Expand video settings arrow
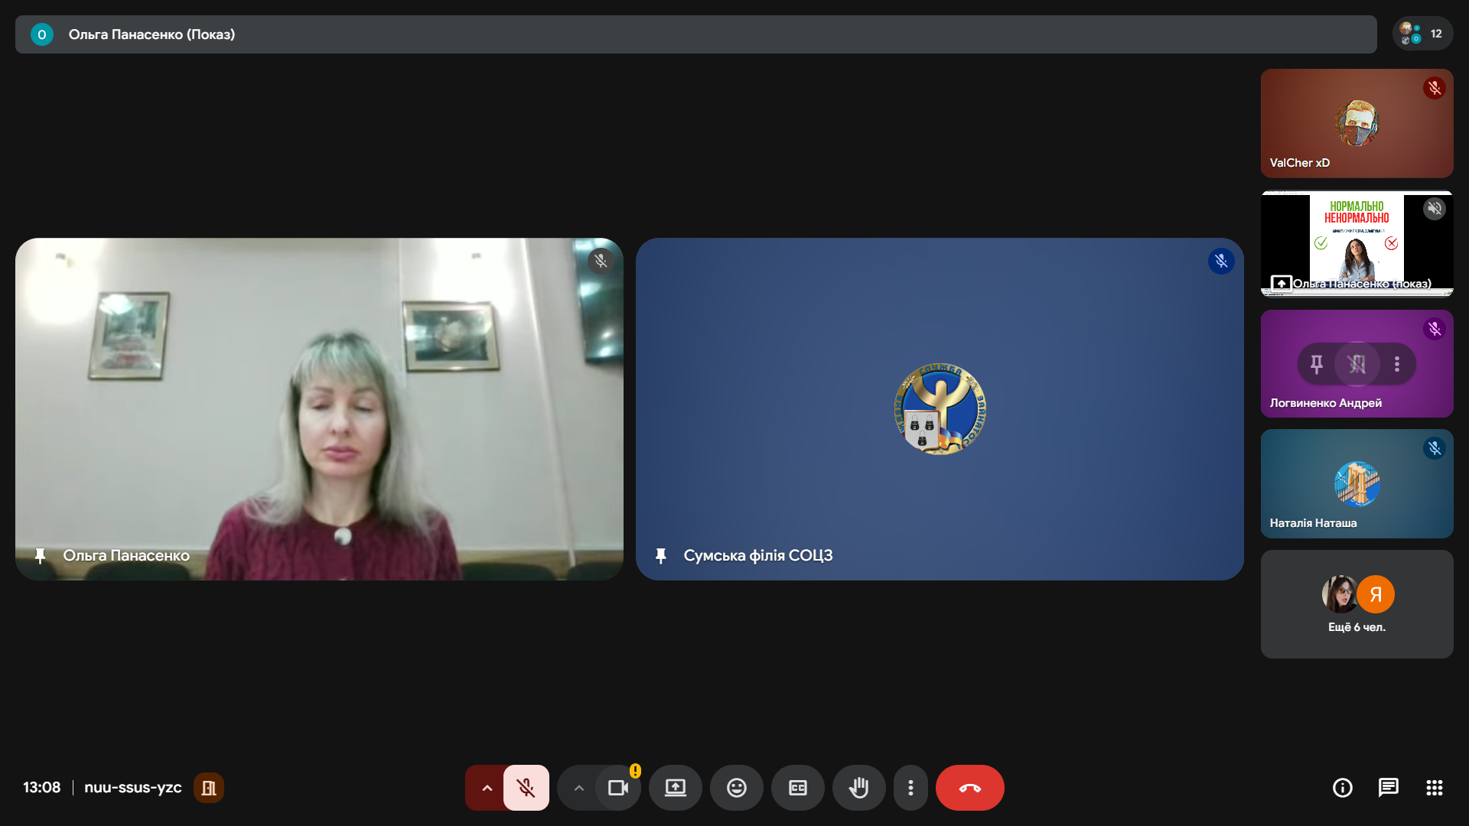Viewport: 1469px width, 826px height. pyautogui.click(x=578, y=788)
